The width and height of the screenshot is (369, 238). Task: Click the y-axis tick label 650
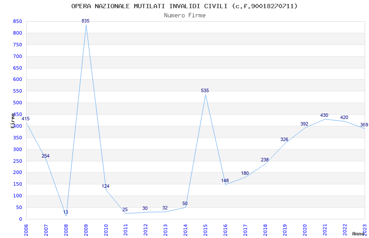(x=17, y=68)
